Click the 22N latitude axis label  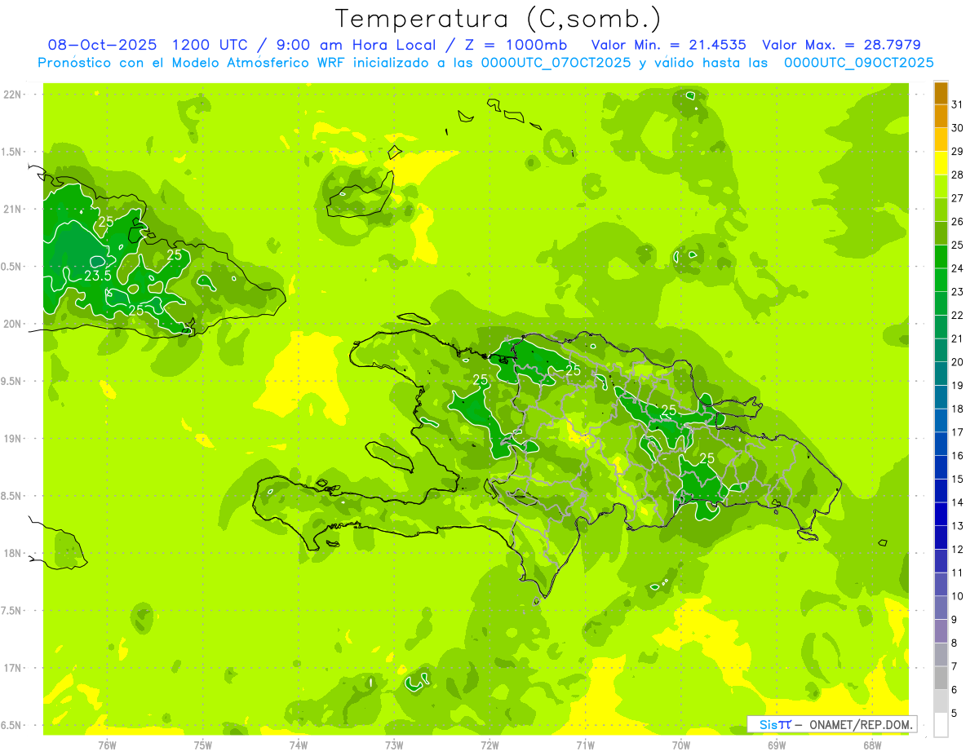tap(12, 95)
